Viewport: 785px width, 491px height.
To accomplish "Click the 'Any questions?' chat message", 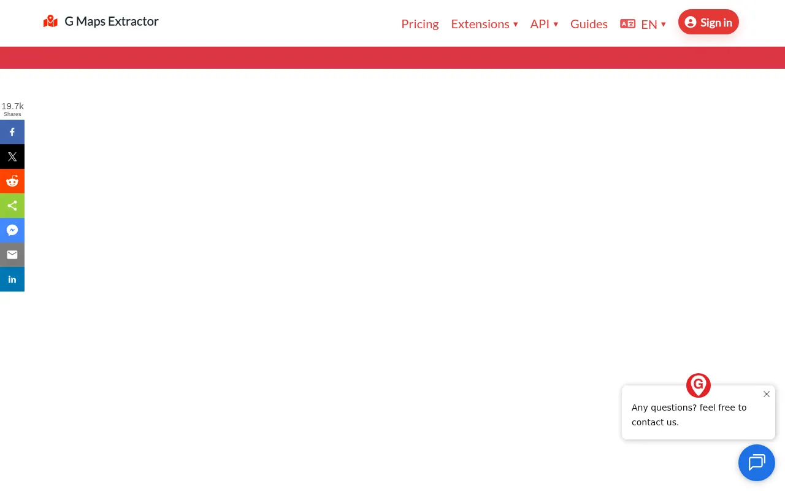I will tap(689, 415).
